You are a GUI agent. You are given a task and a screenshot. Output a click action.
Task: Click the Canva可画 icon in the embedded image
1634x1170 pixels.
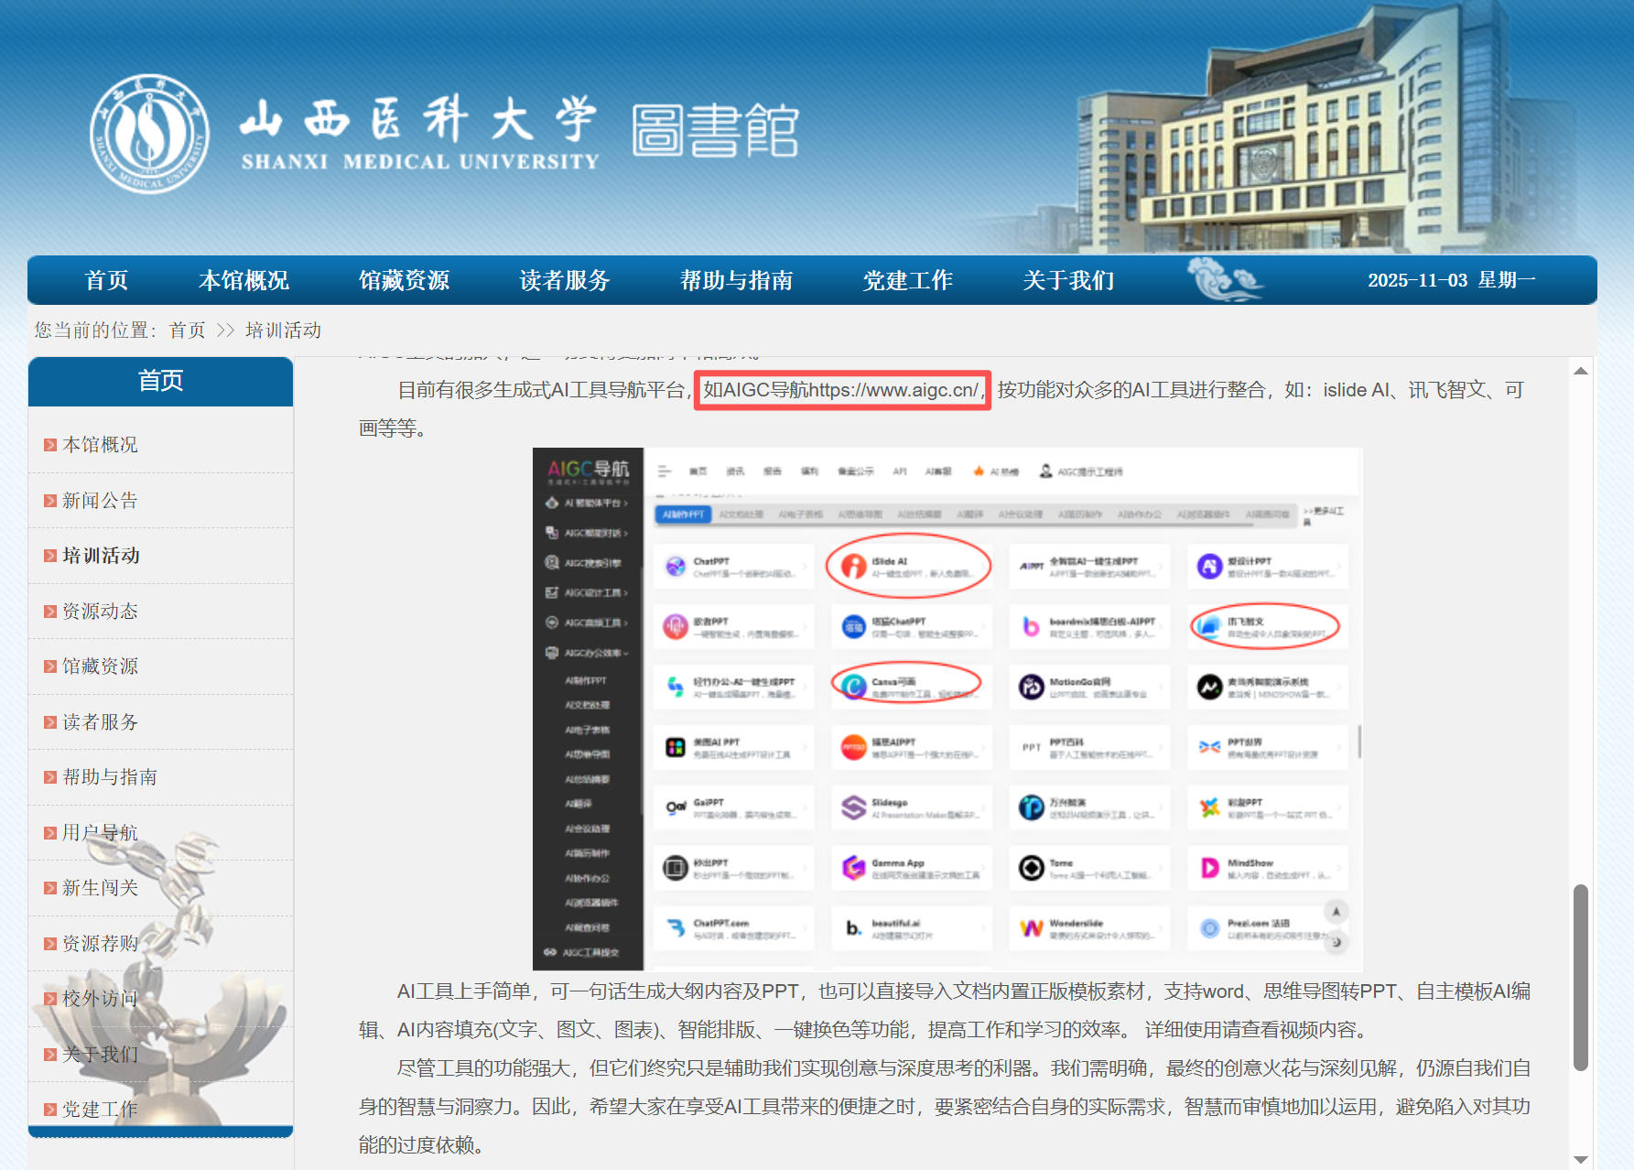(853, 687)
